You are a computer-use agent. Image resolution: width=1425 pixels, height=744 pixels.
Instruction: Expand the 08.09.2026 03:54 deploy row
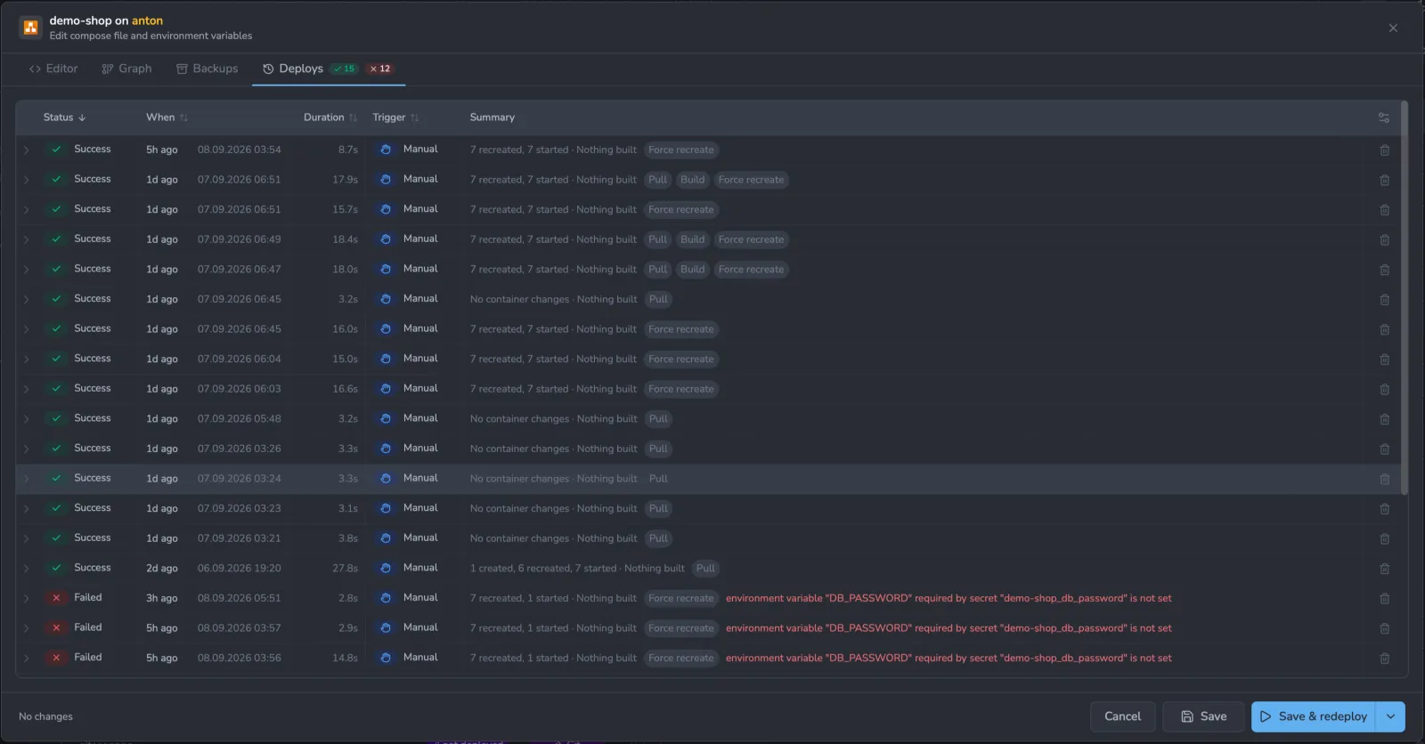tap(26, 150)
